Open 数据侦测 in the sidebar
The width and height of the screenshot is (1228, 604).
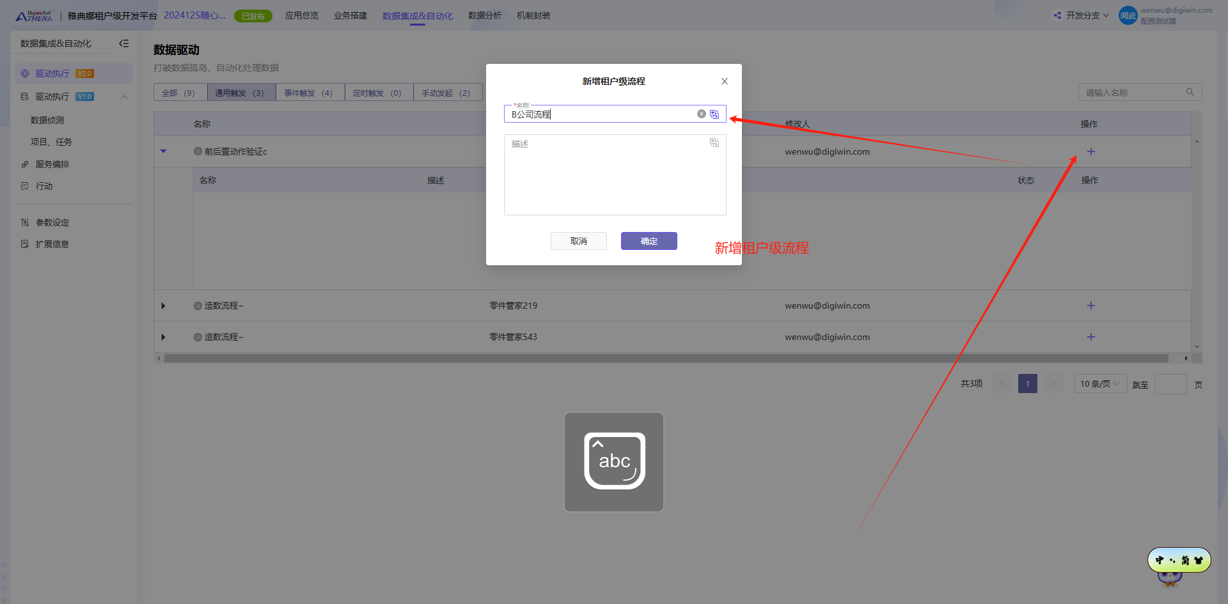[x=47, y=120]
